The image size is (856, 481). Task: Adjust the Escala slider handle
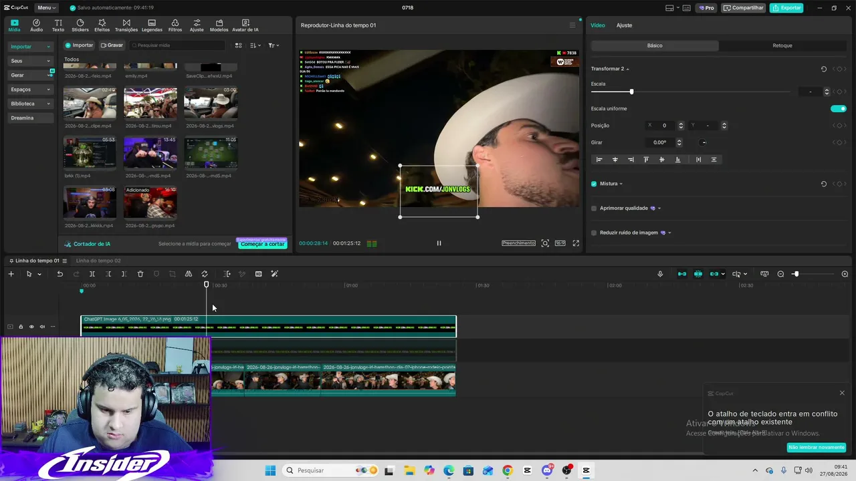(631, 92)
